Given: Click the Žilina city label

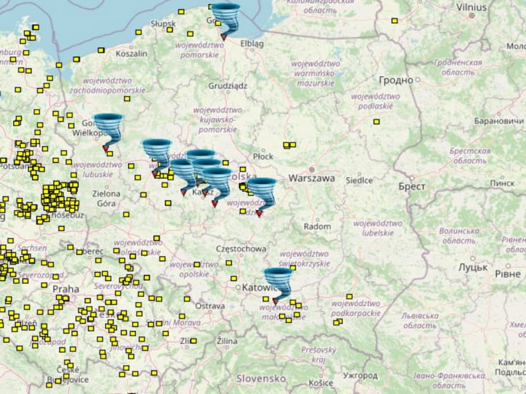Looking at the screenshot, I should (x=227, y=341).
